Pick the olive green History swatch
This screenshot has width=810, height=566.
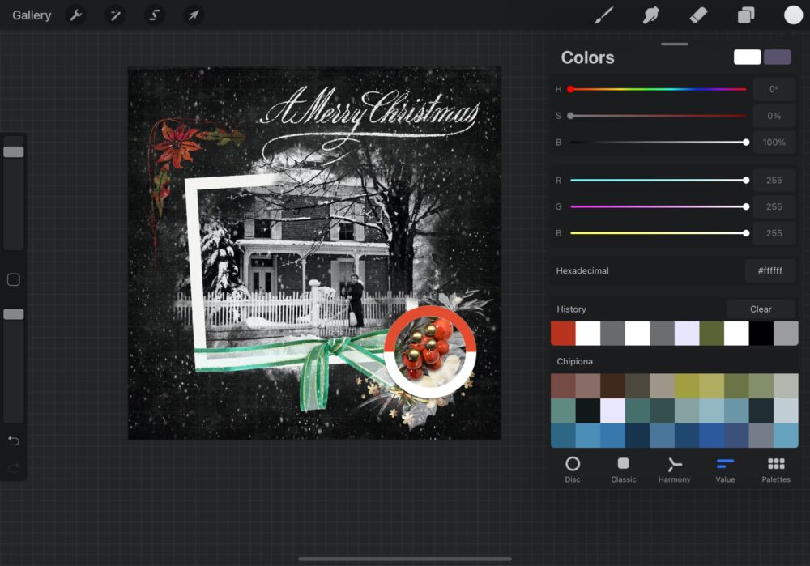(712, 333)
